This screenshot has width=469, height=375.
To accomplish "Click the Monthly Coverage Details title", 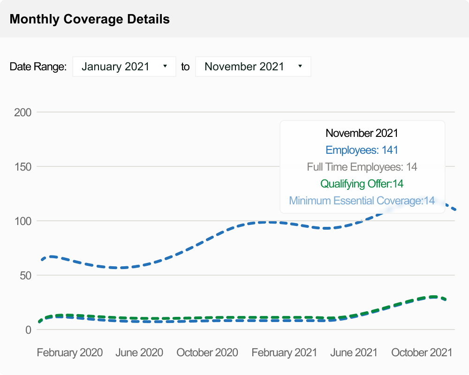I will pyautogui.click(x=90, y=19).
